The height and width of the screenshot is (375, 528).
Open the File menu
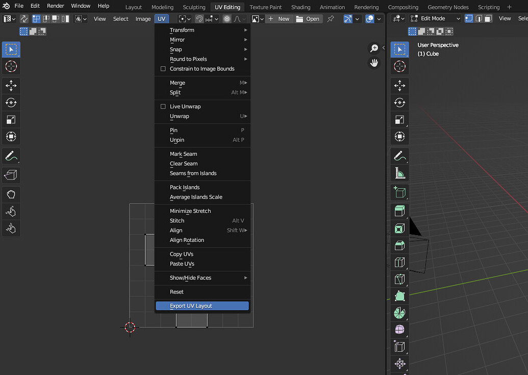19,6
